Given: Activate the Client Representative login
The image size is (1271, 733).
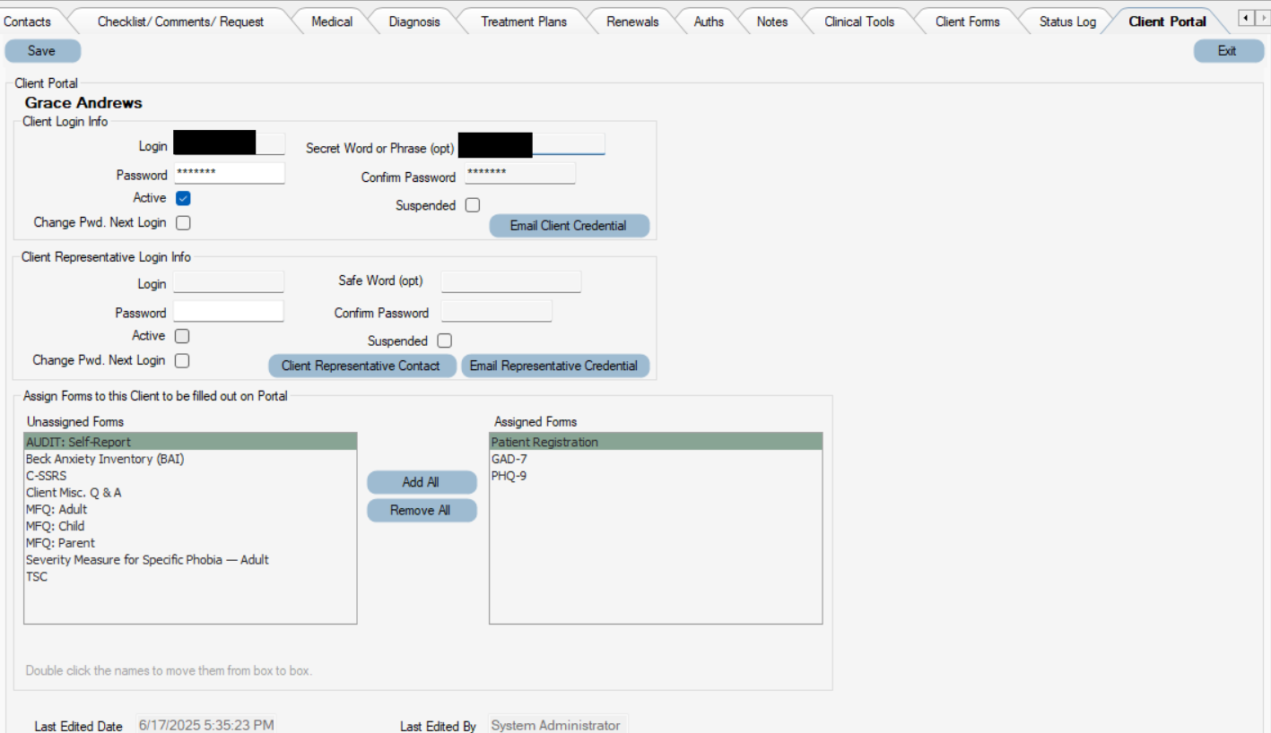Looking at the screenshot, I should (x=182, y=335).
